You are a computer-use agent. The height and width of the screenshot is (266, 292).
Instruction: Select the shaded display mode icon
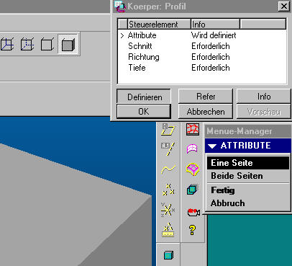pos(68,45)
